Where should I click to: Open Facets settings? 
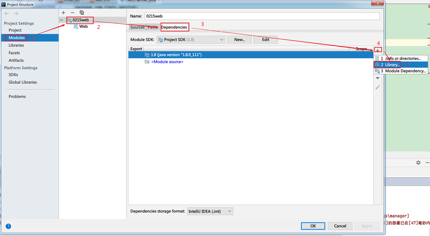pyautogui.click(x=14, y=53)
